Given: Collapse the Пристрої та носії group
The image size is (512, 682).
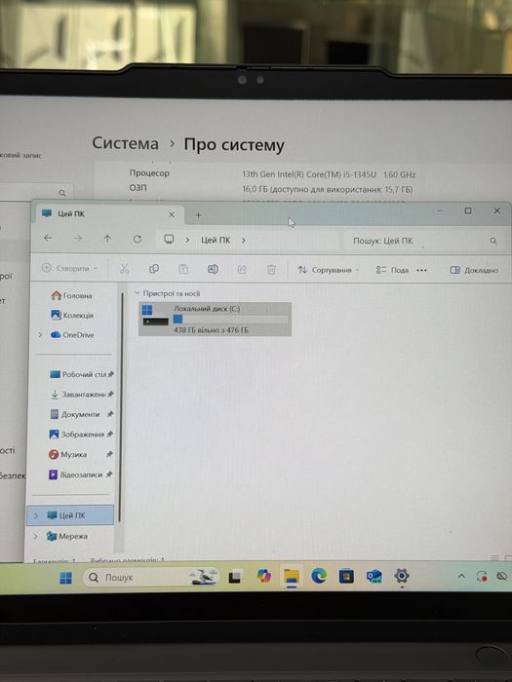Looking at the screenshot, I should pos(138,293).
